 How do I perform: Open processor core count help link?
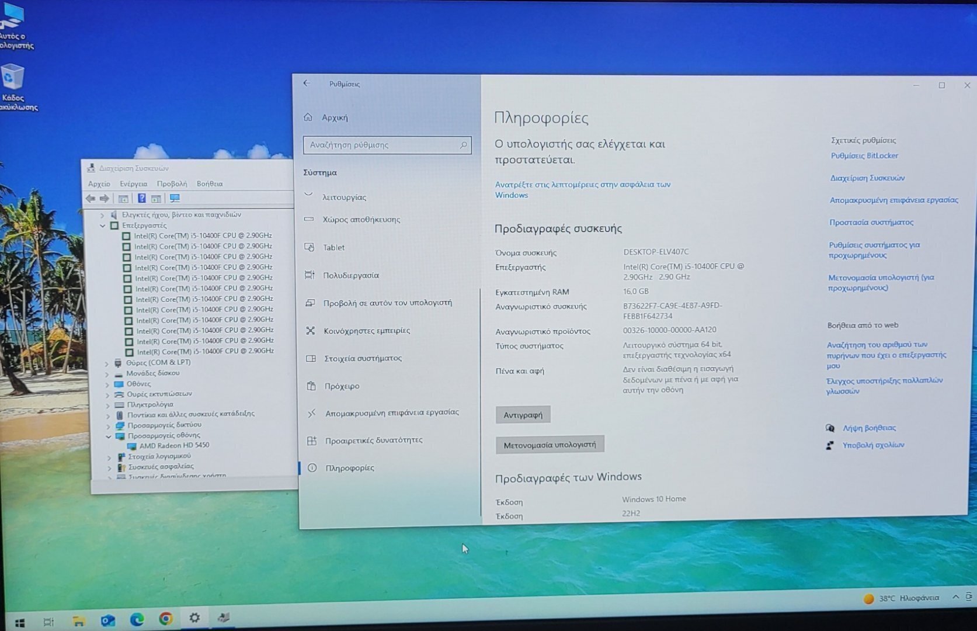[886, 355]
